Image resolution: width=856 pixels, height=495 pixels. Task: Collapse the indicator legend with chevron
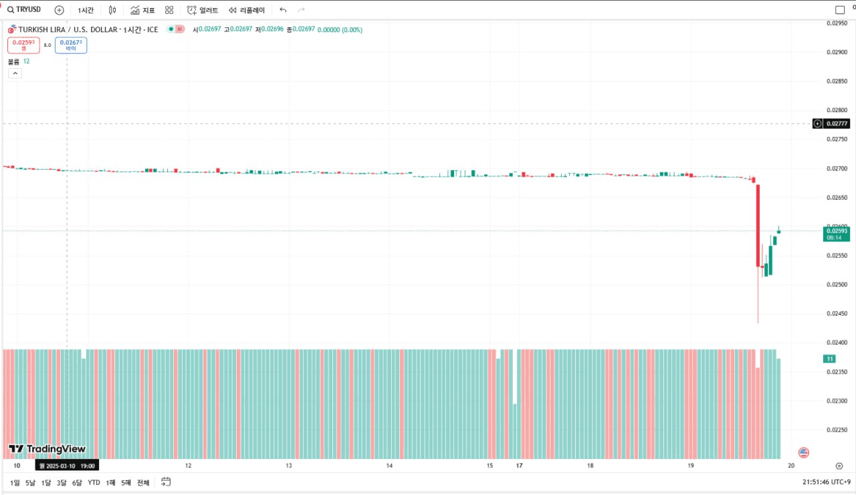point(15,73)
